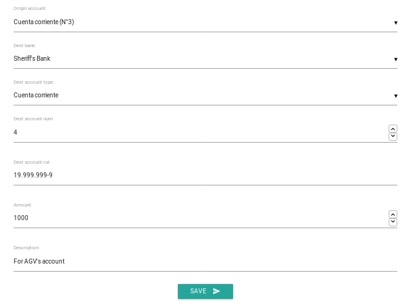Click the Dest bank label
This screenshot has width=406, height=302.
coord(25,46)
